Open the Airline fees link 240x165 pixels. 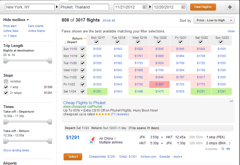11,31
